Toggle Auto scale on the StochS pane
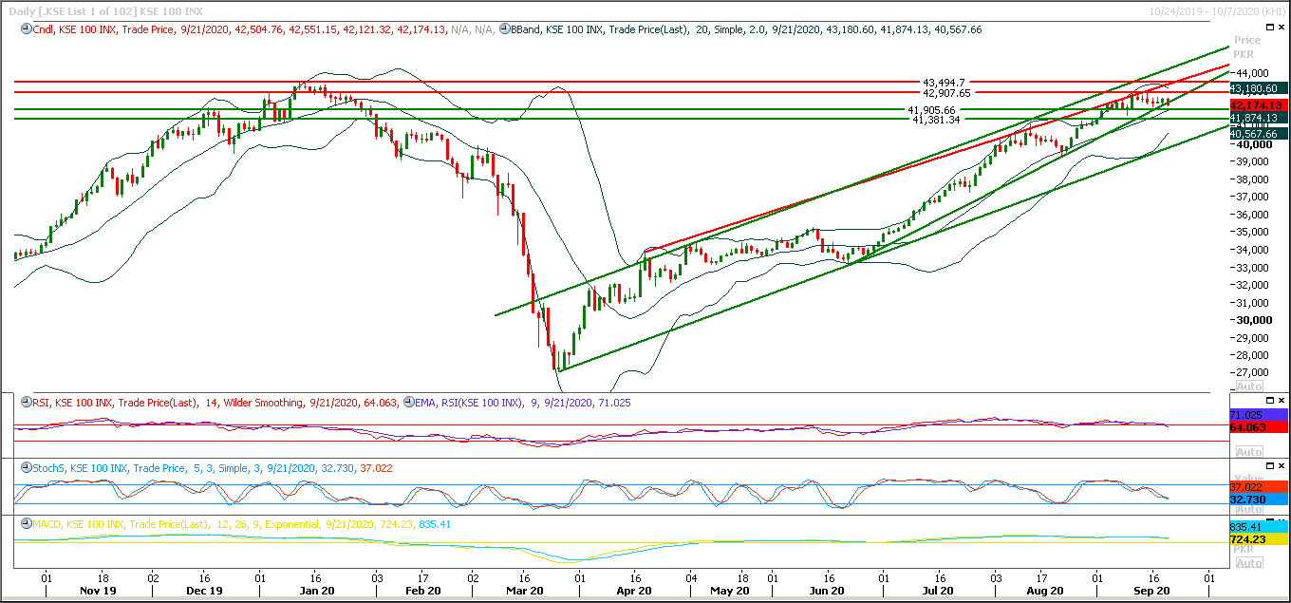Viewport: 1291px width, 603px height. [x=1249, y=509]
